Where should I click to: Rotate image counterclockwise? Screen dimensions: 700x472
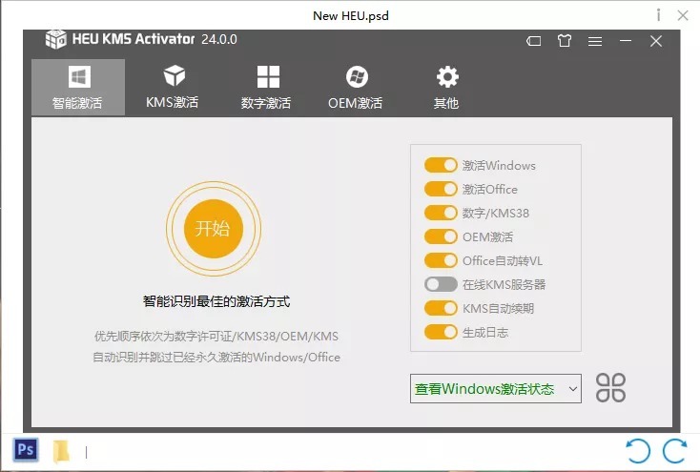[638, 451]
